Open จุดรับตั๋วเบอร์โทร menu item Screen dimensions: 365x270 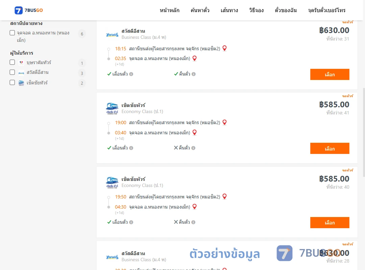(326, 10)
